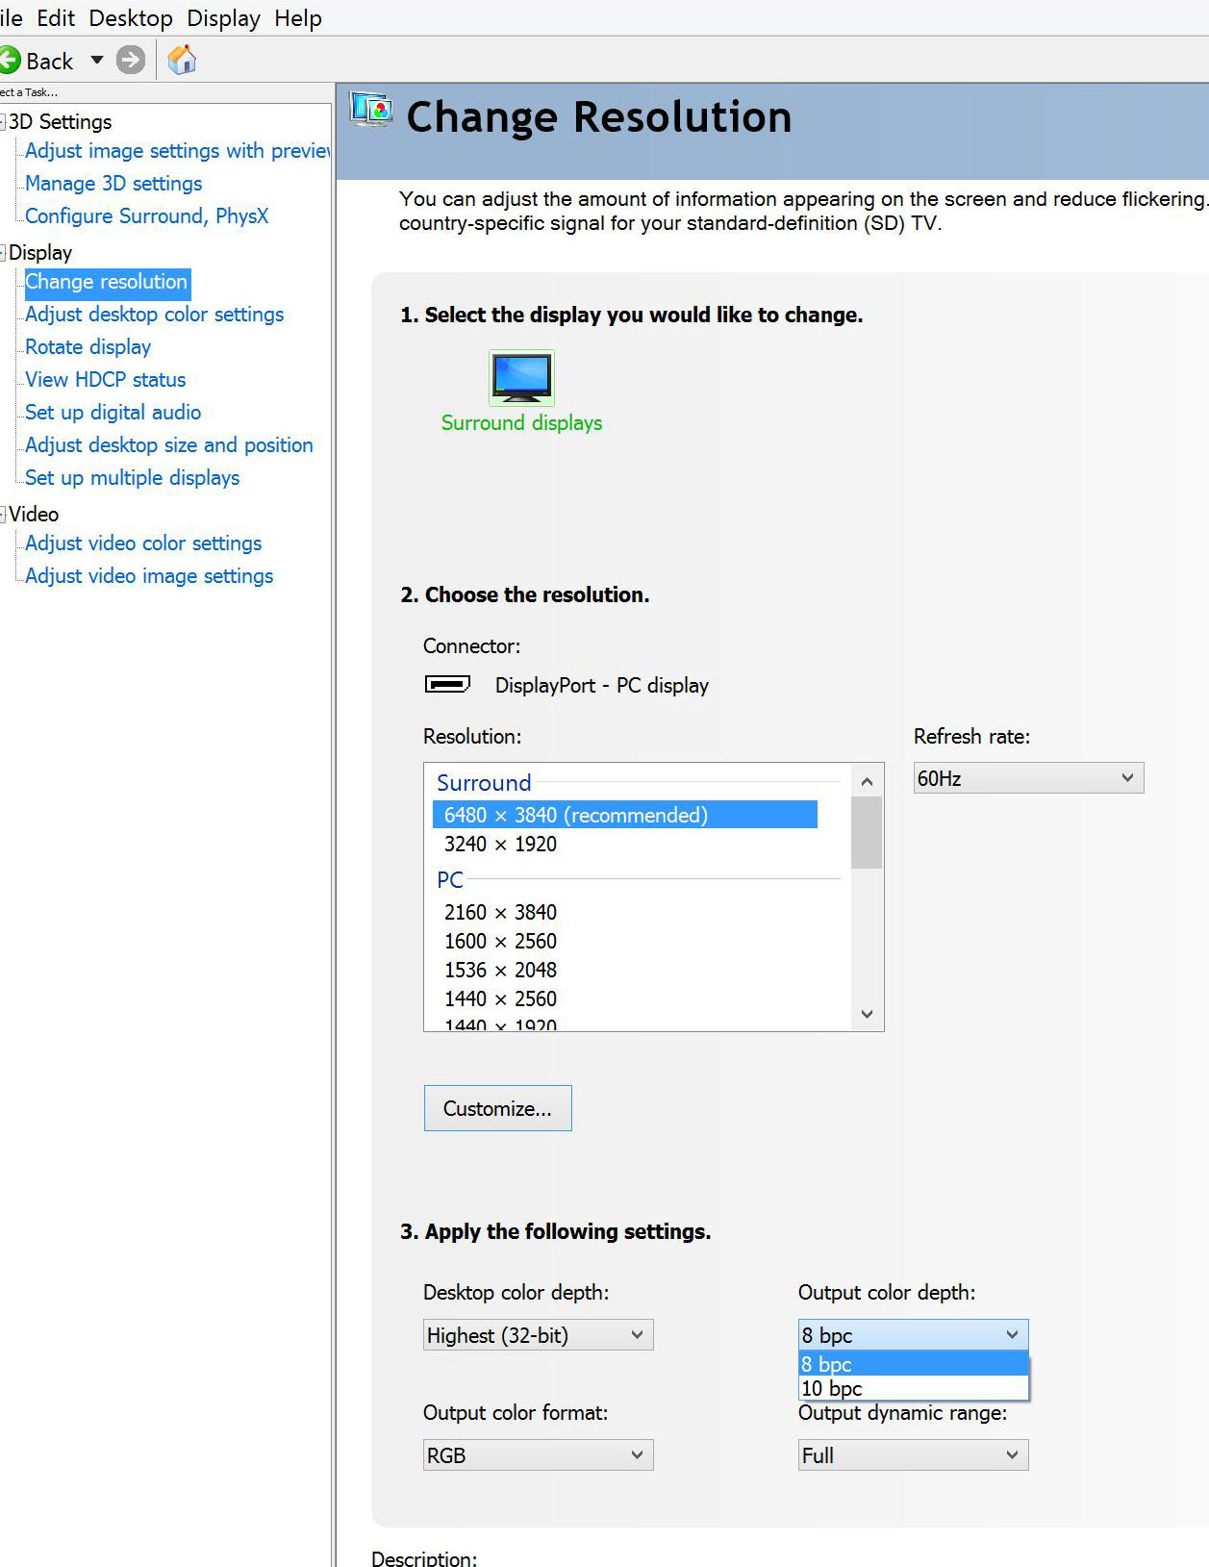1209x1567 pixels.
Task: Click the resolution list scrollbar thumb
Action: pyautogui.click(x=867, y=833)
